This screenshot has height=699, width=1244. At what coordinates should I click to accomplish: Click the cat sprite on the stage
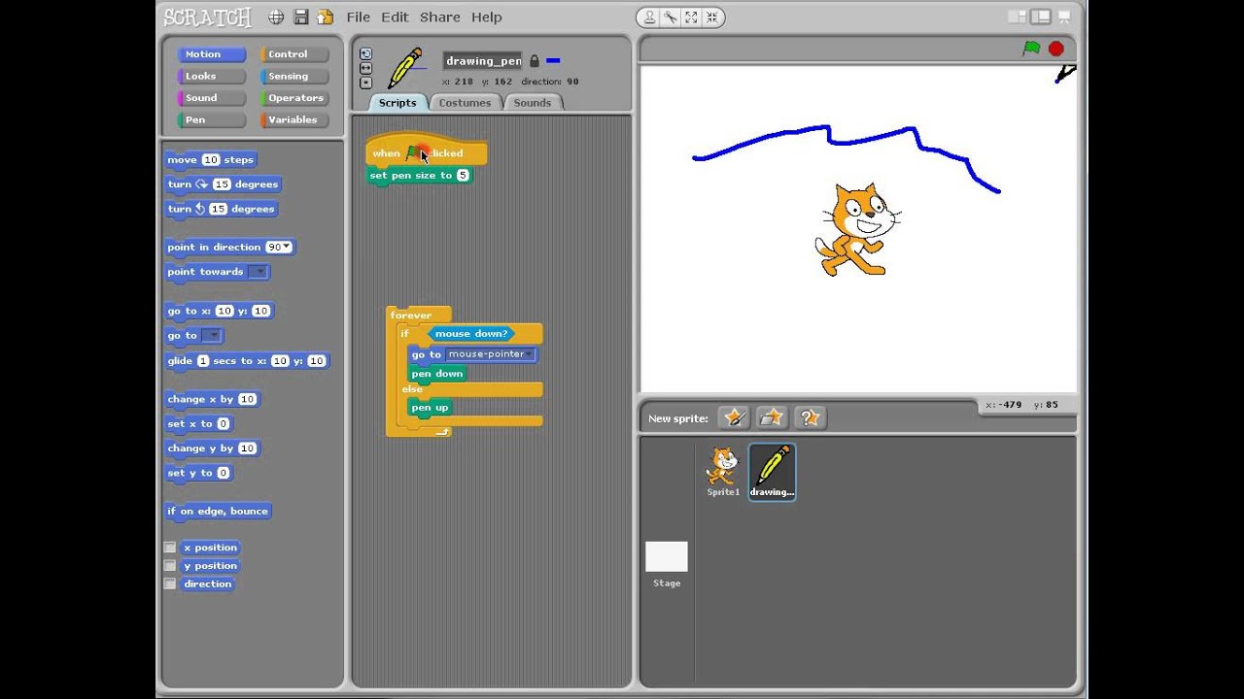pyautogui.click(x=858, y=230)
